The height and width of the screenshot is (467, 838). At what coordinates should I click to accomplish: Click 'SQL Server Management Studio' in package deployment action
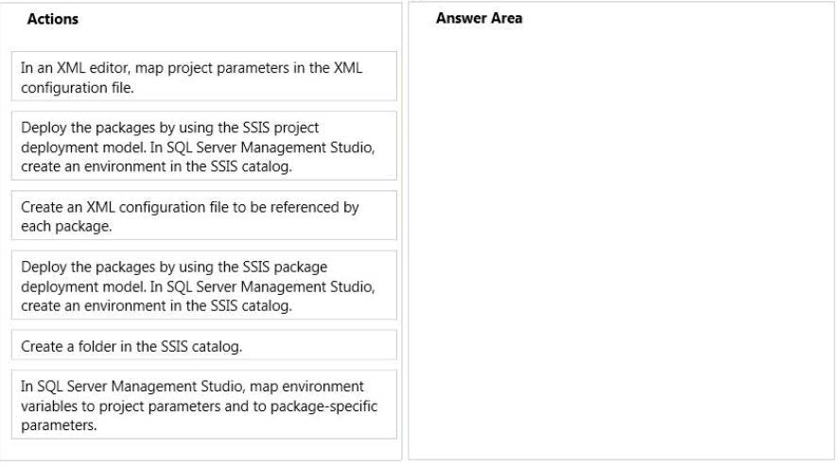coord(270,287)
